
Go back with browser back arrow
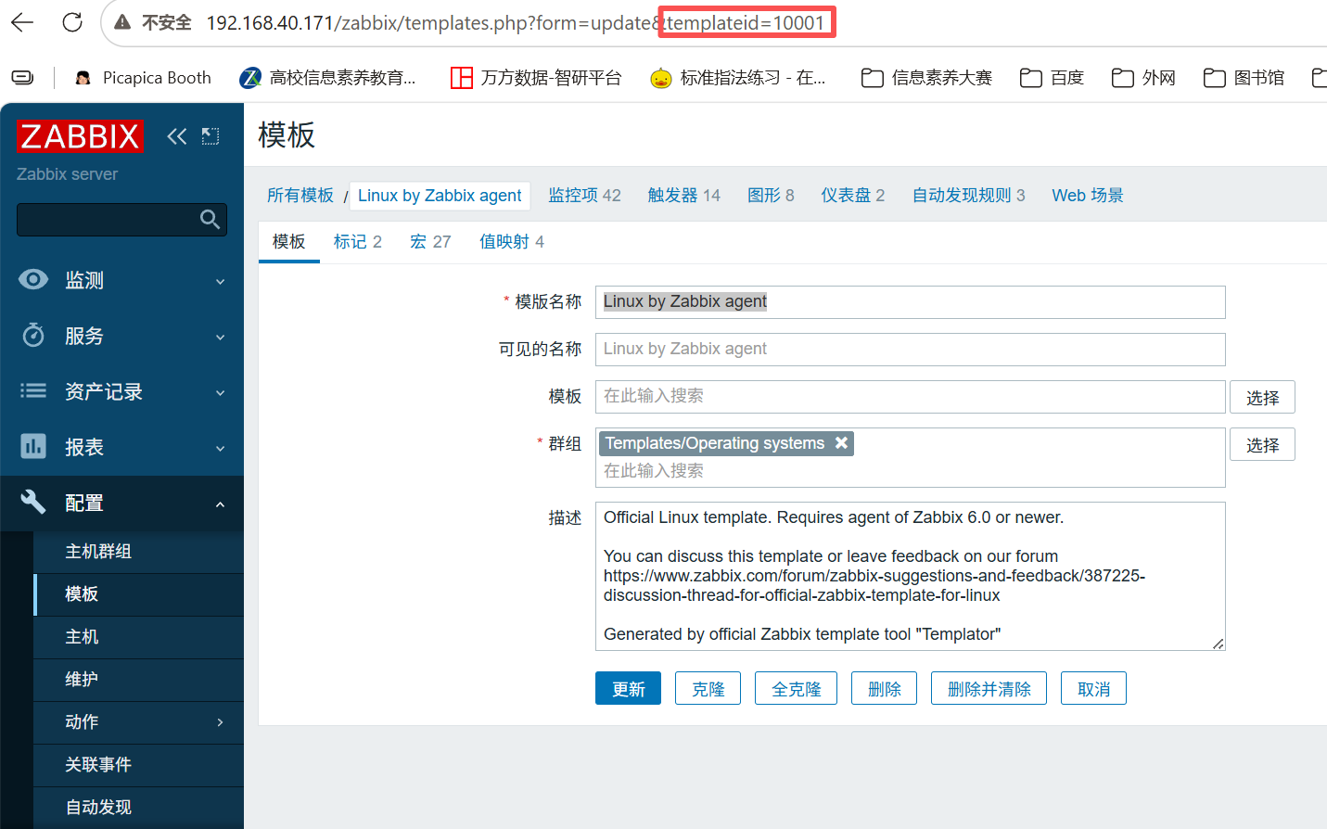tap(22, 22)
